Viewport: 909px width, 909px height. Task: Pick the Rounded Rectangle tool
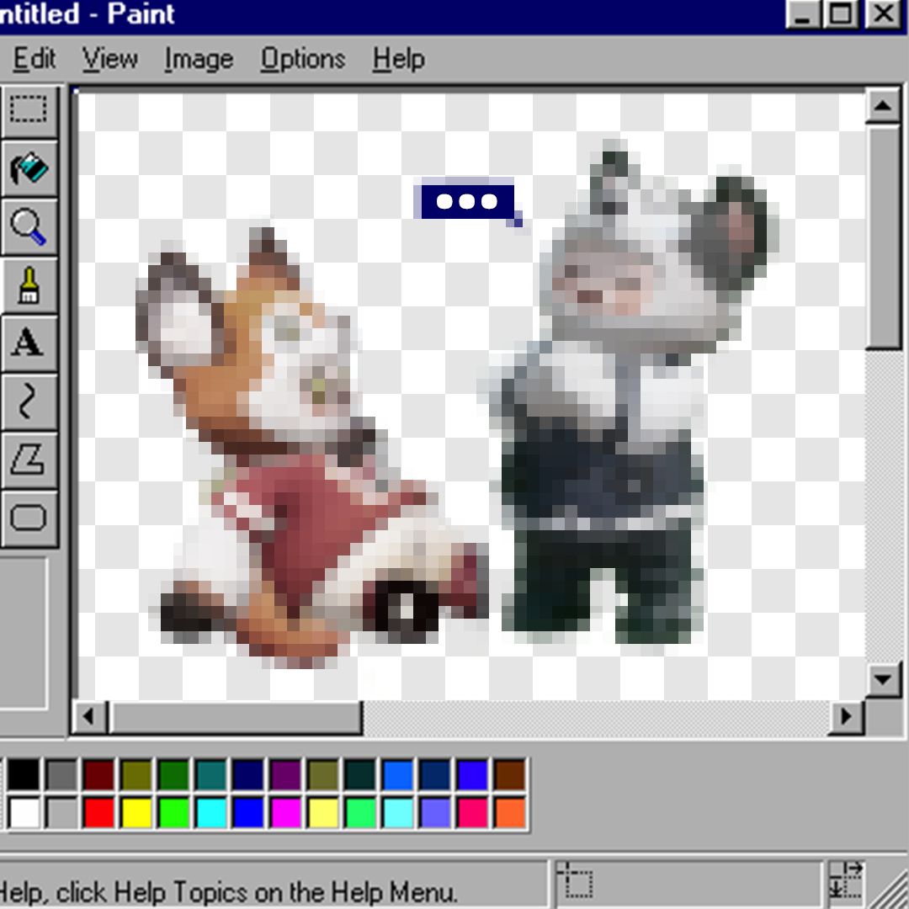point(29,518)
